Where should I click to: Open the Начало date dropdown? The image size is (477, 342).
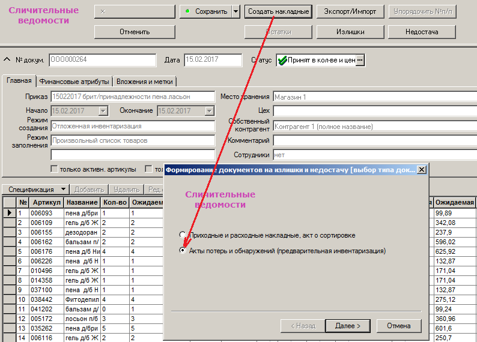103,111
